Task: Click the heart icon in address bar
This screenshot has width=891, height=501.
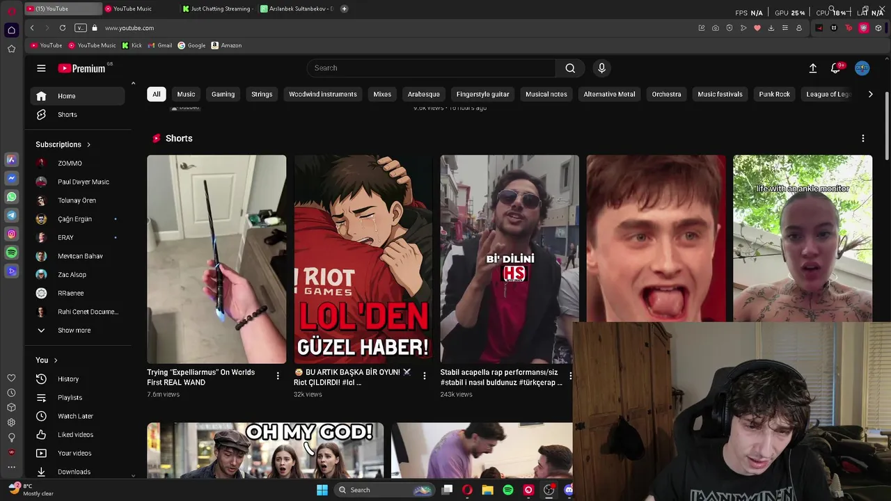Action: [x=757, y=28]
